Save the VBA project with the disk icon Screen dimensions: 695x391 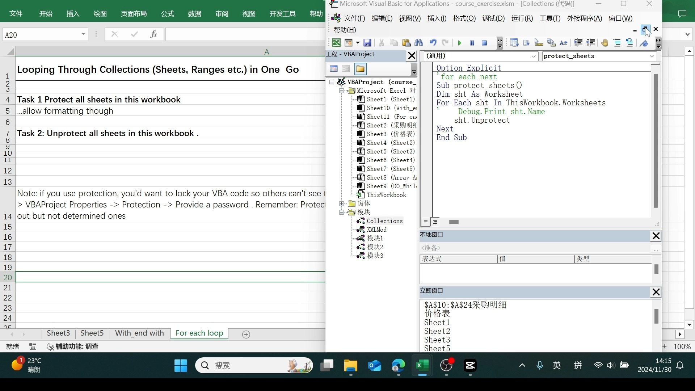coord(367,43)
